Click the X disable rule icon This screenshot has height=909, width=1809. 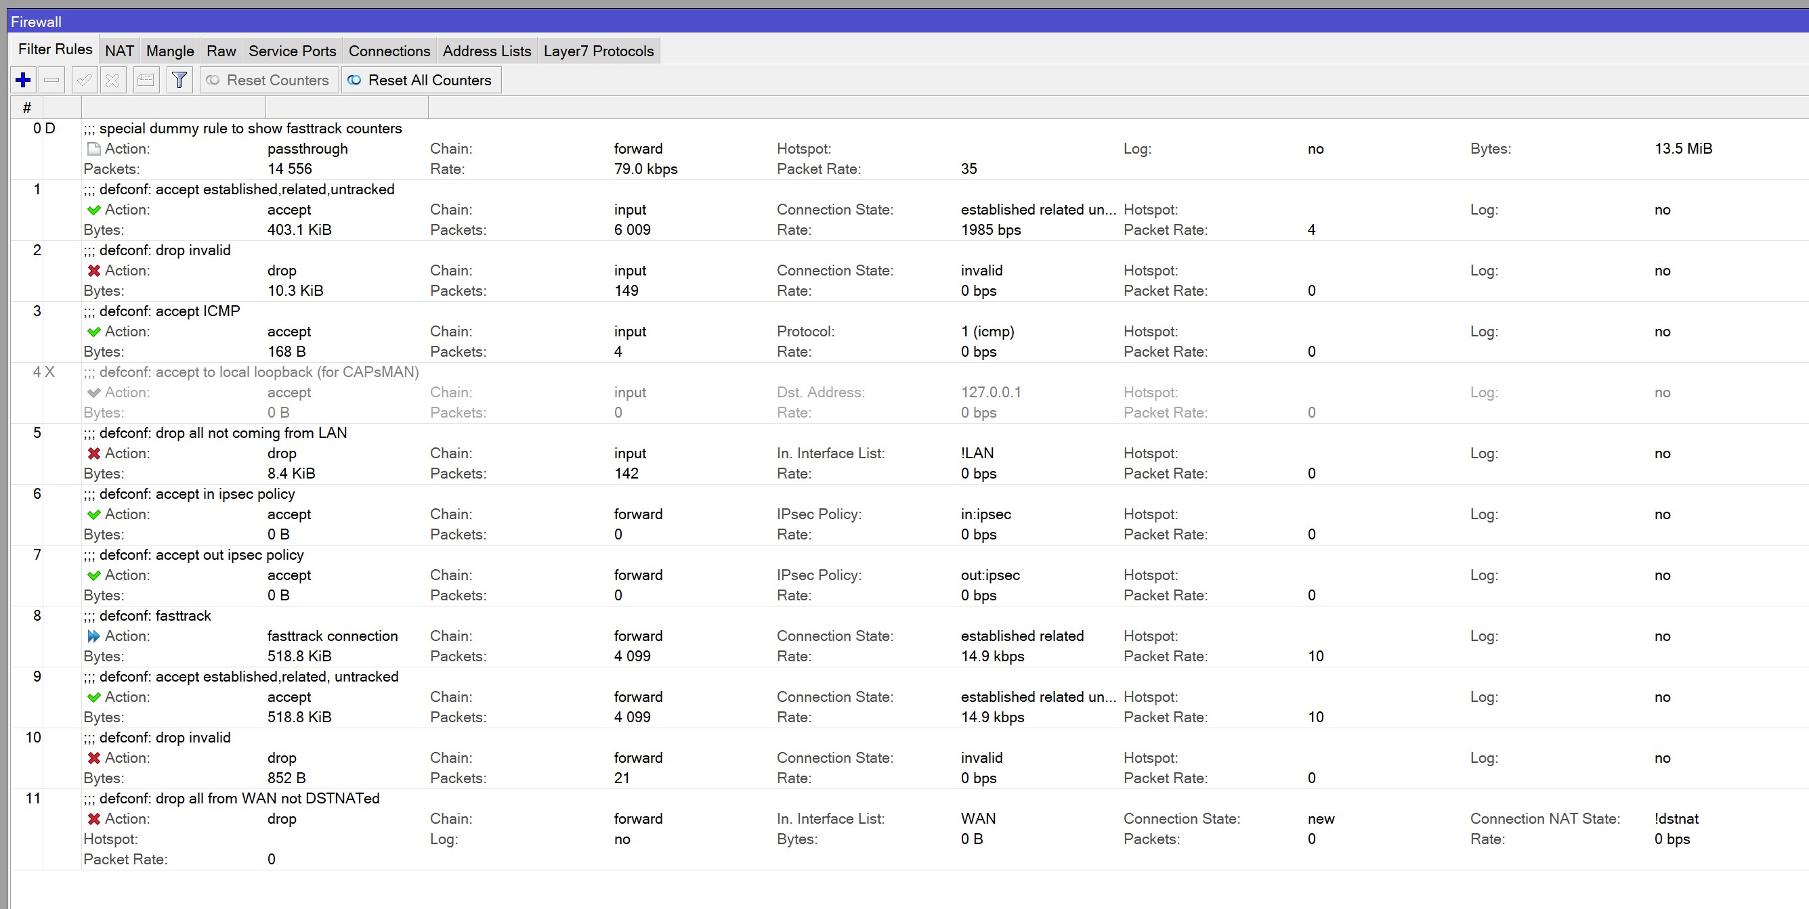(112, 80)
